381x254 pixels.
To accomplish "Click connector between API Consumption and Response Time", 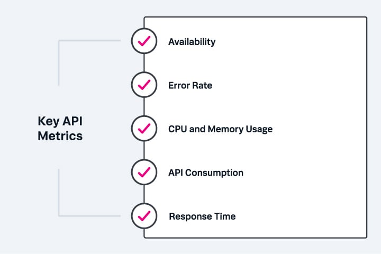I will [144, 194].
